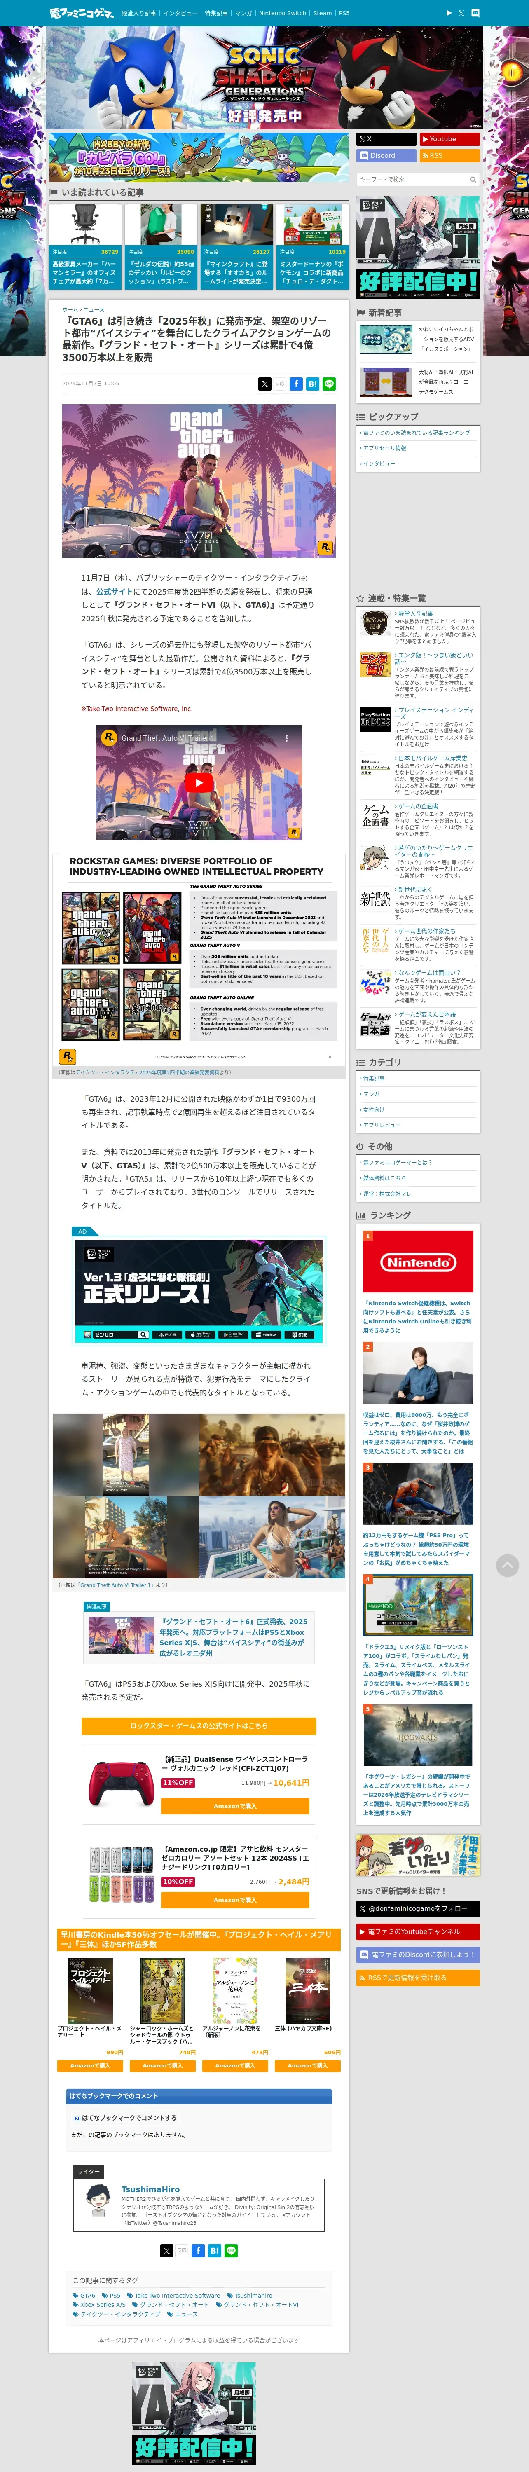Share via LINE below the writer profile
Viewport: 529px width, 2472px height.
point(232,2250)
